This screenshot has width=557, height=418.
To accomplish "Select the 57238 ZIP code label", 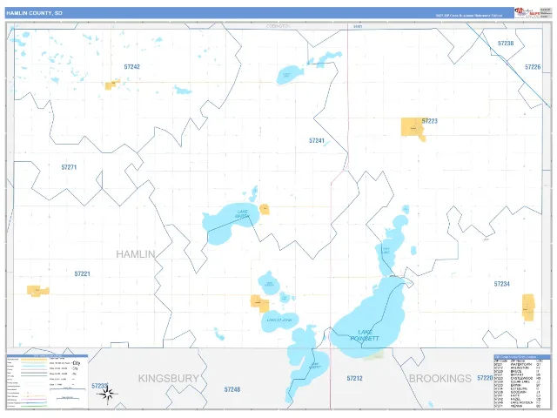I will 506,44.
